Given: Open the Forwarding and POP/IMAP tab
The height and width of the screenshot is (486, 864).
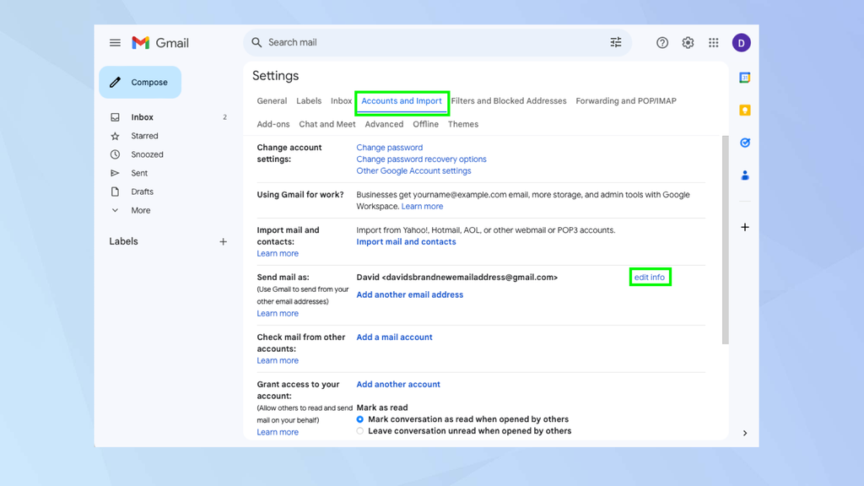Looking at the screenshot, I should coord(625,100).
